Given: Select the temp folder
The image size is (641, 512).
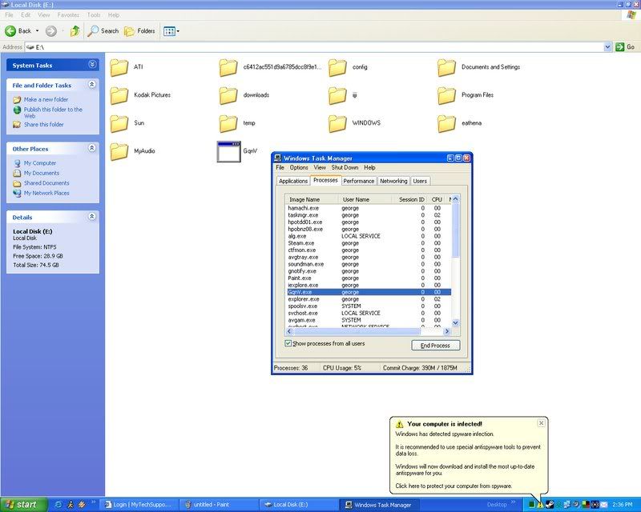Looking at the screenshot, I should 237,123.
